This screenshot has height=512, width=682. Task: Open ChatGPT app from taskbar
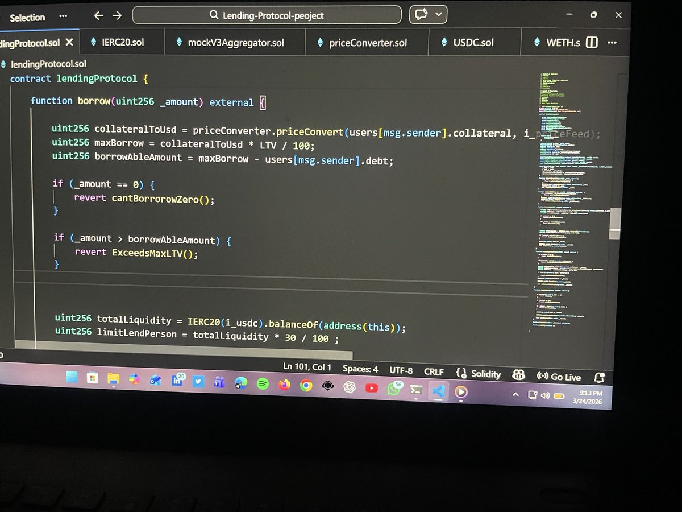point(350,387)
